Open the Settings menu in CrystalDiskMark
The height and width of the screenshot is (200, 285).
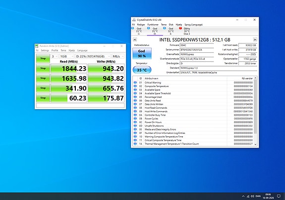[45, 50]
